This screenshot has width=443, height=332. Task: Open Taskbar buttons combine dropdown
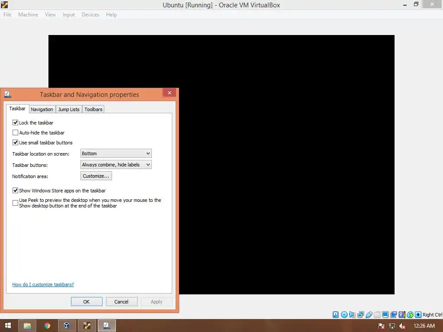pyautogui.click(x=116, y=165)
